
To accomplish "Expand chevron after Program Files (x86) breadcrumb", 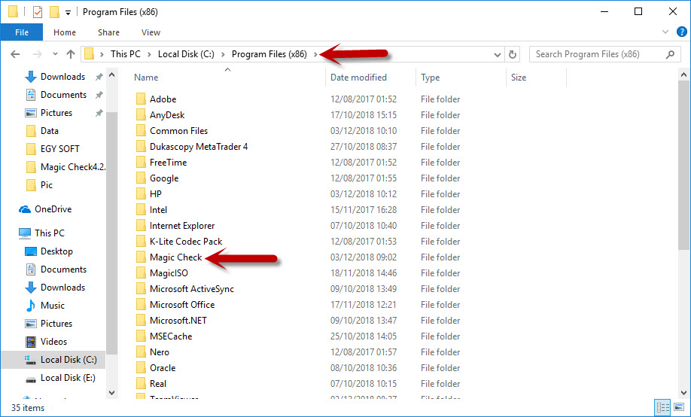I will [x=315, y=55].
